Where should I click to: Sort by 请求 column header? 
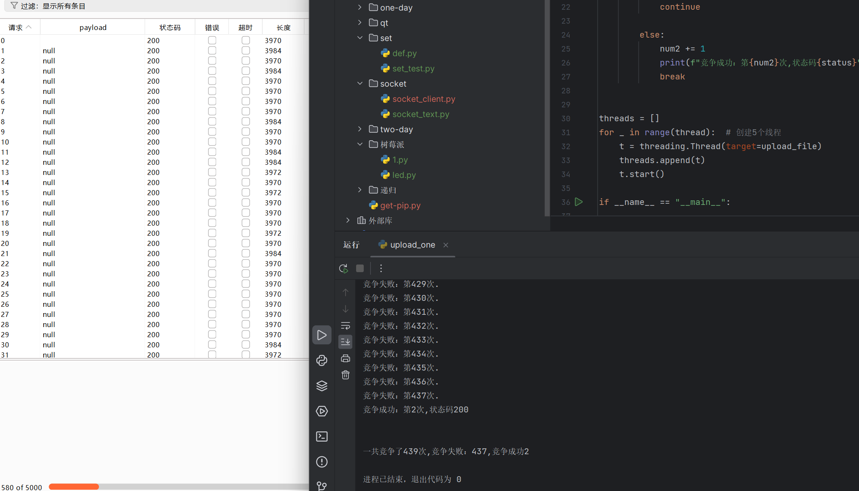(x=20, y=27)
